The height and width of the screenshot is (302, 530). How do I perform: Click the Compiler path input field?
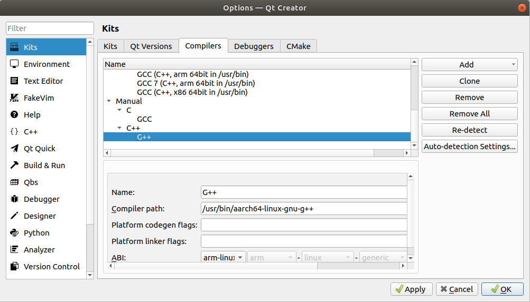(304, 209)
